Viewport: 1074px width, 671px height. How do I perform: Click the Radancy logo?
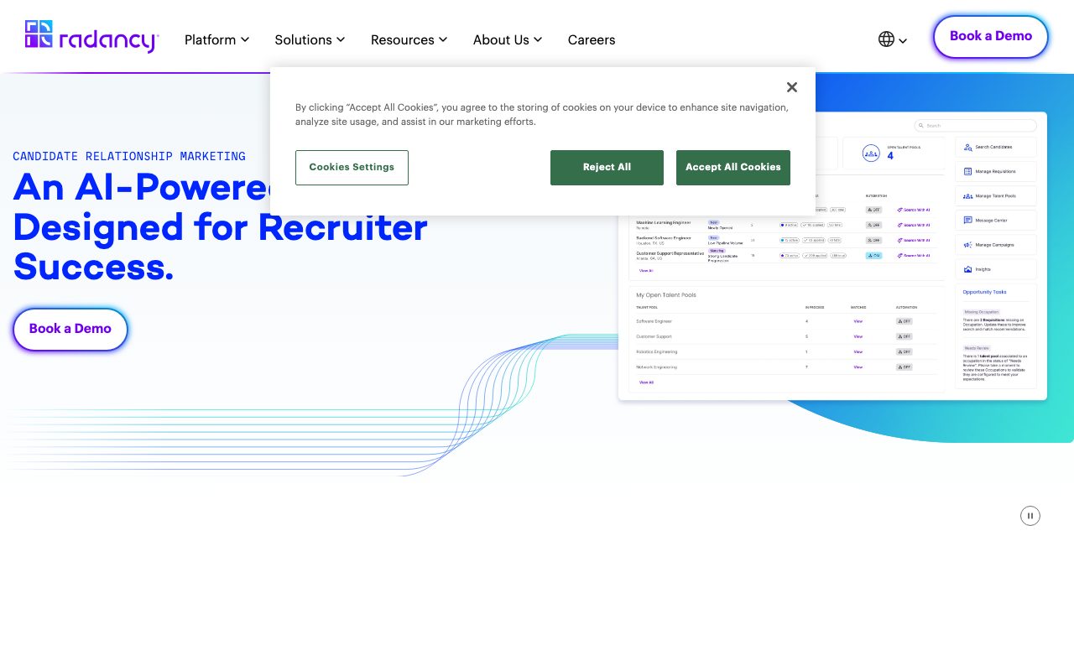pos(91,38)
